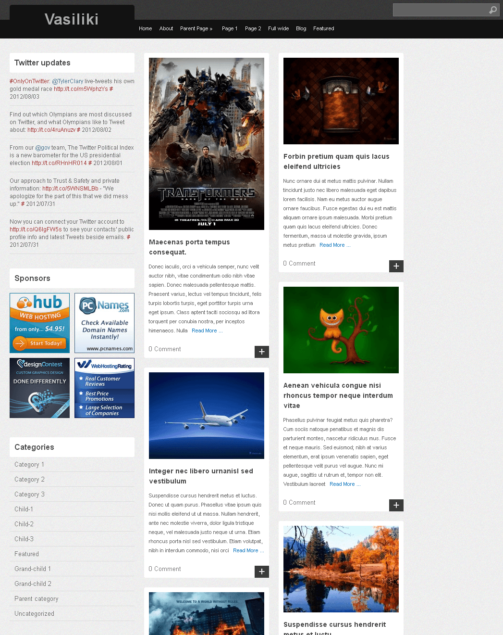
Task: Open the Grand-child 2 category
Action: point(33,584)
